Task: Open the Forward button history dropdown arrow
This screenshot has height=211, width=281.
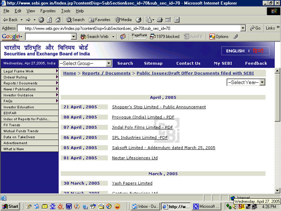Action: coord(34,20)
